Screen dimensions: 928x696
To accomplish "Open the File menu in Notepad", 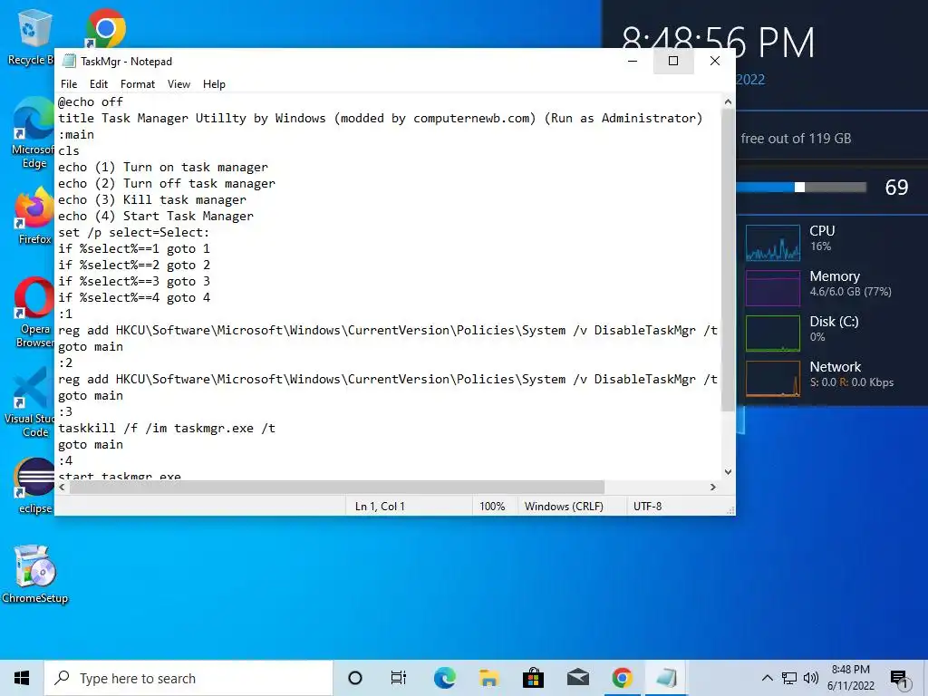I will pos(69,84).
